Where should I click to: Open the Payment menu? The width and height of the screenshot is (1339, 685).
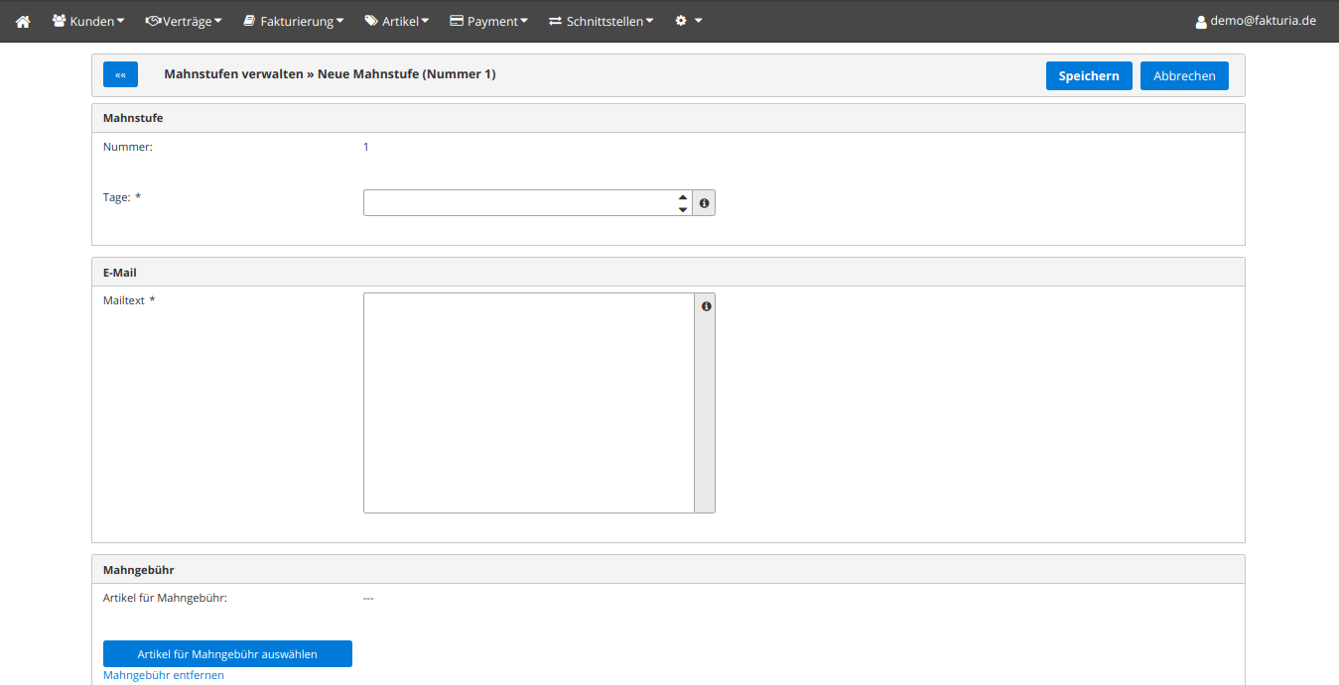[x=489, y=21]
